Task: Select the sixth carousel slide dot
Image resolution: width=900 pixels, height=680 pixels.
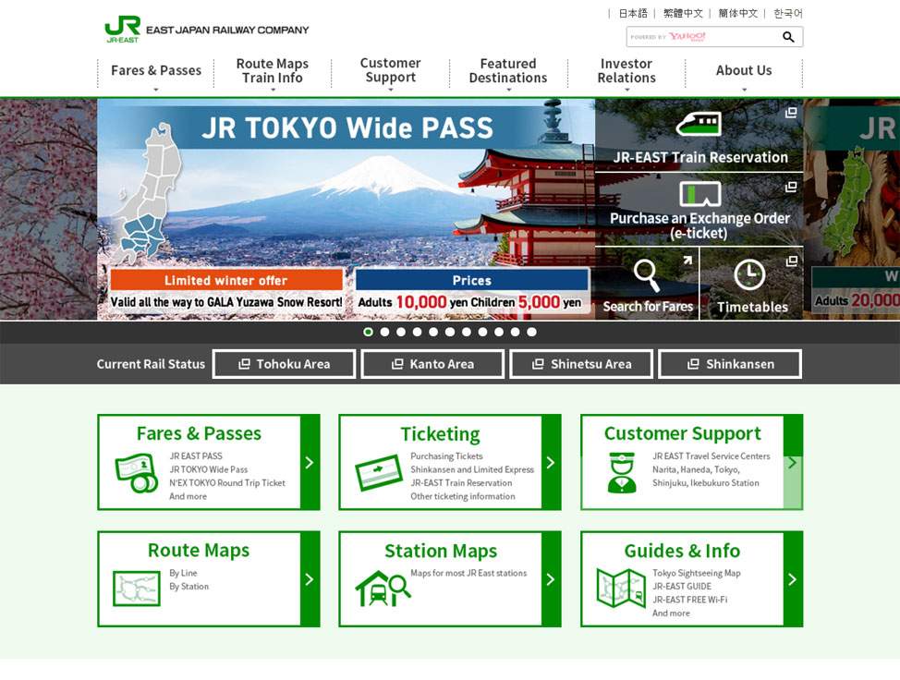Action: click(x=450, y=332)
